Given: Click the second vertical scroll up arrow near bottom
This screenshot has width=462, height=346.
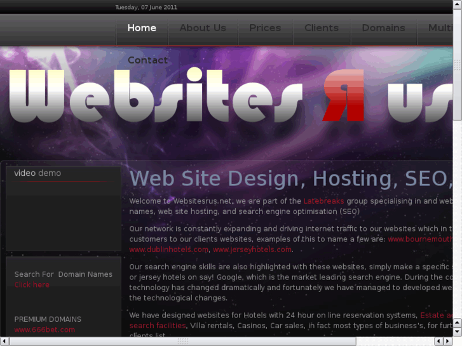Looking at the screenshot, I should (x=458, y=323).
